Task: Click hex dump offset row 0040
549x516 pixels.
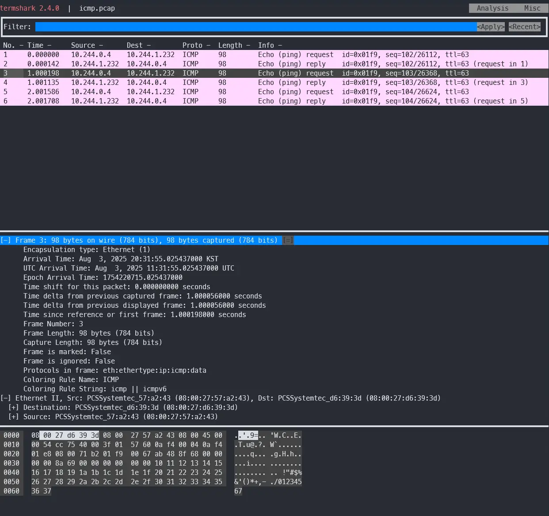Action: [x=11, y=472]
